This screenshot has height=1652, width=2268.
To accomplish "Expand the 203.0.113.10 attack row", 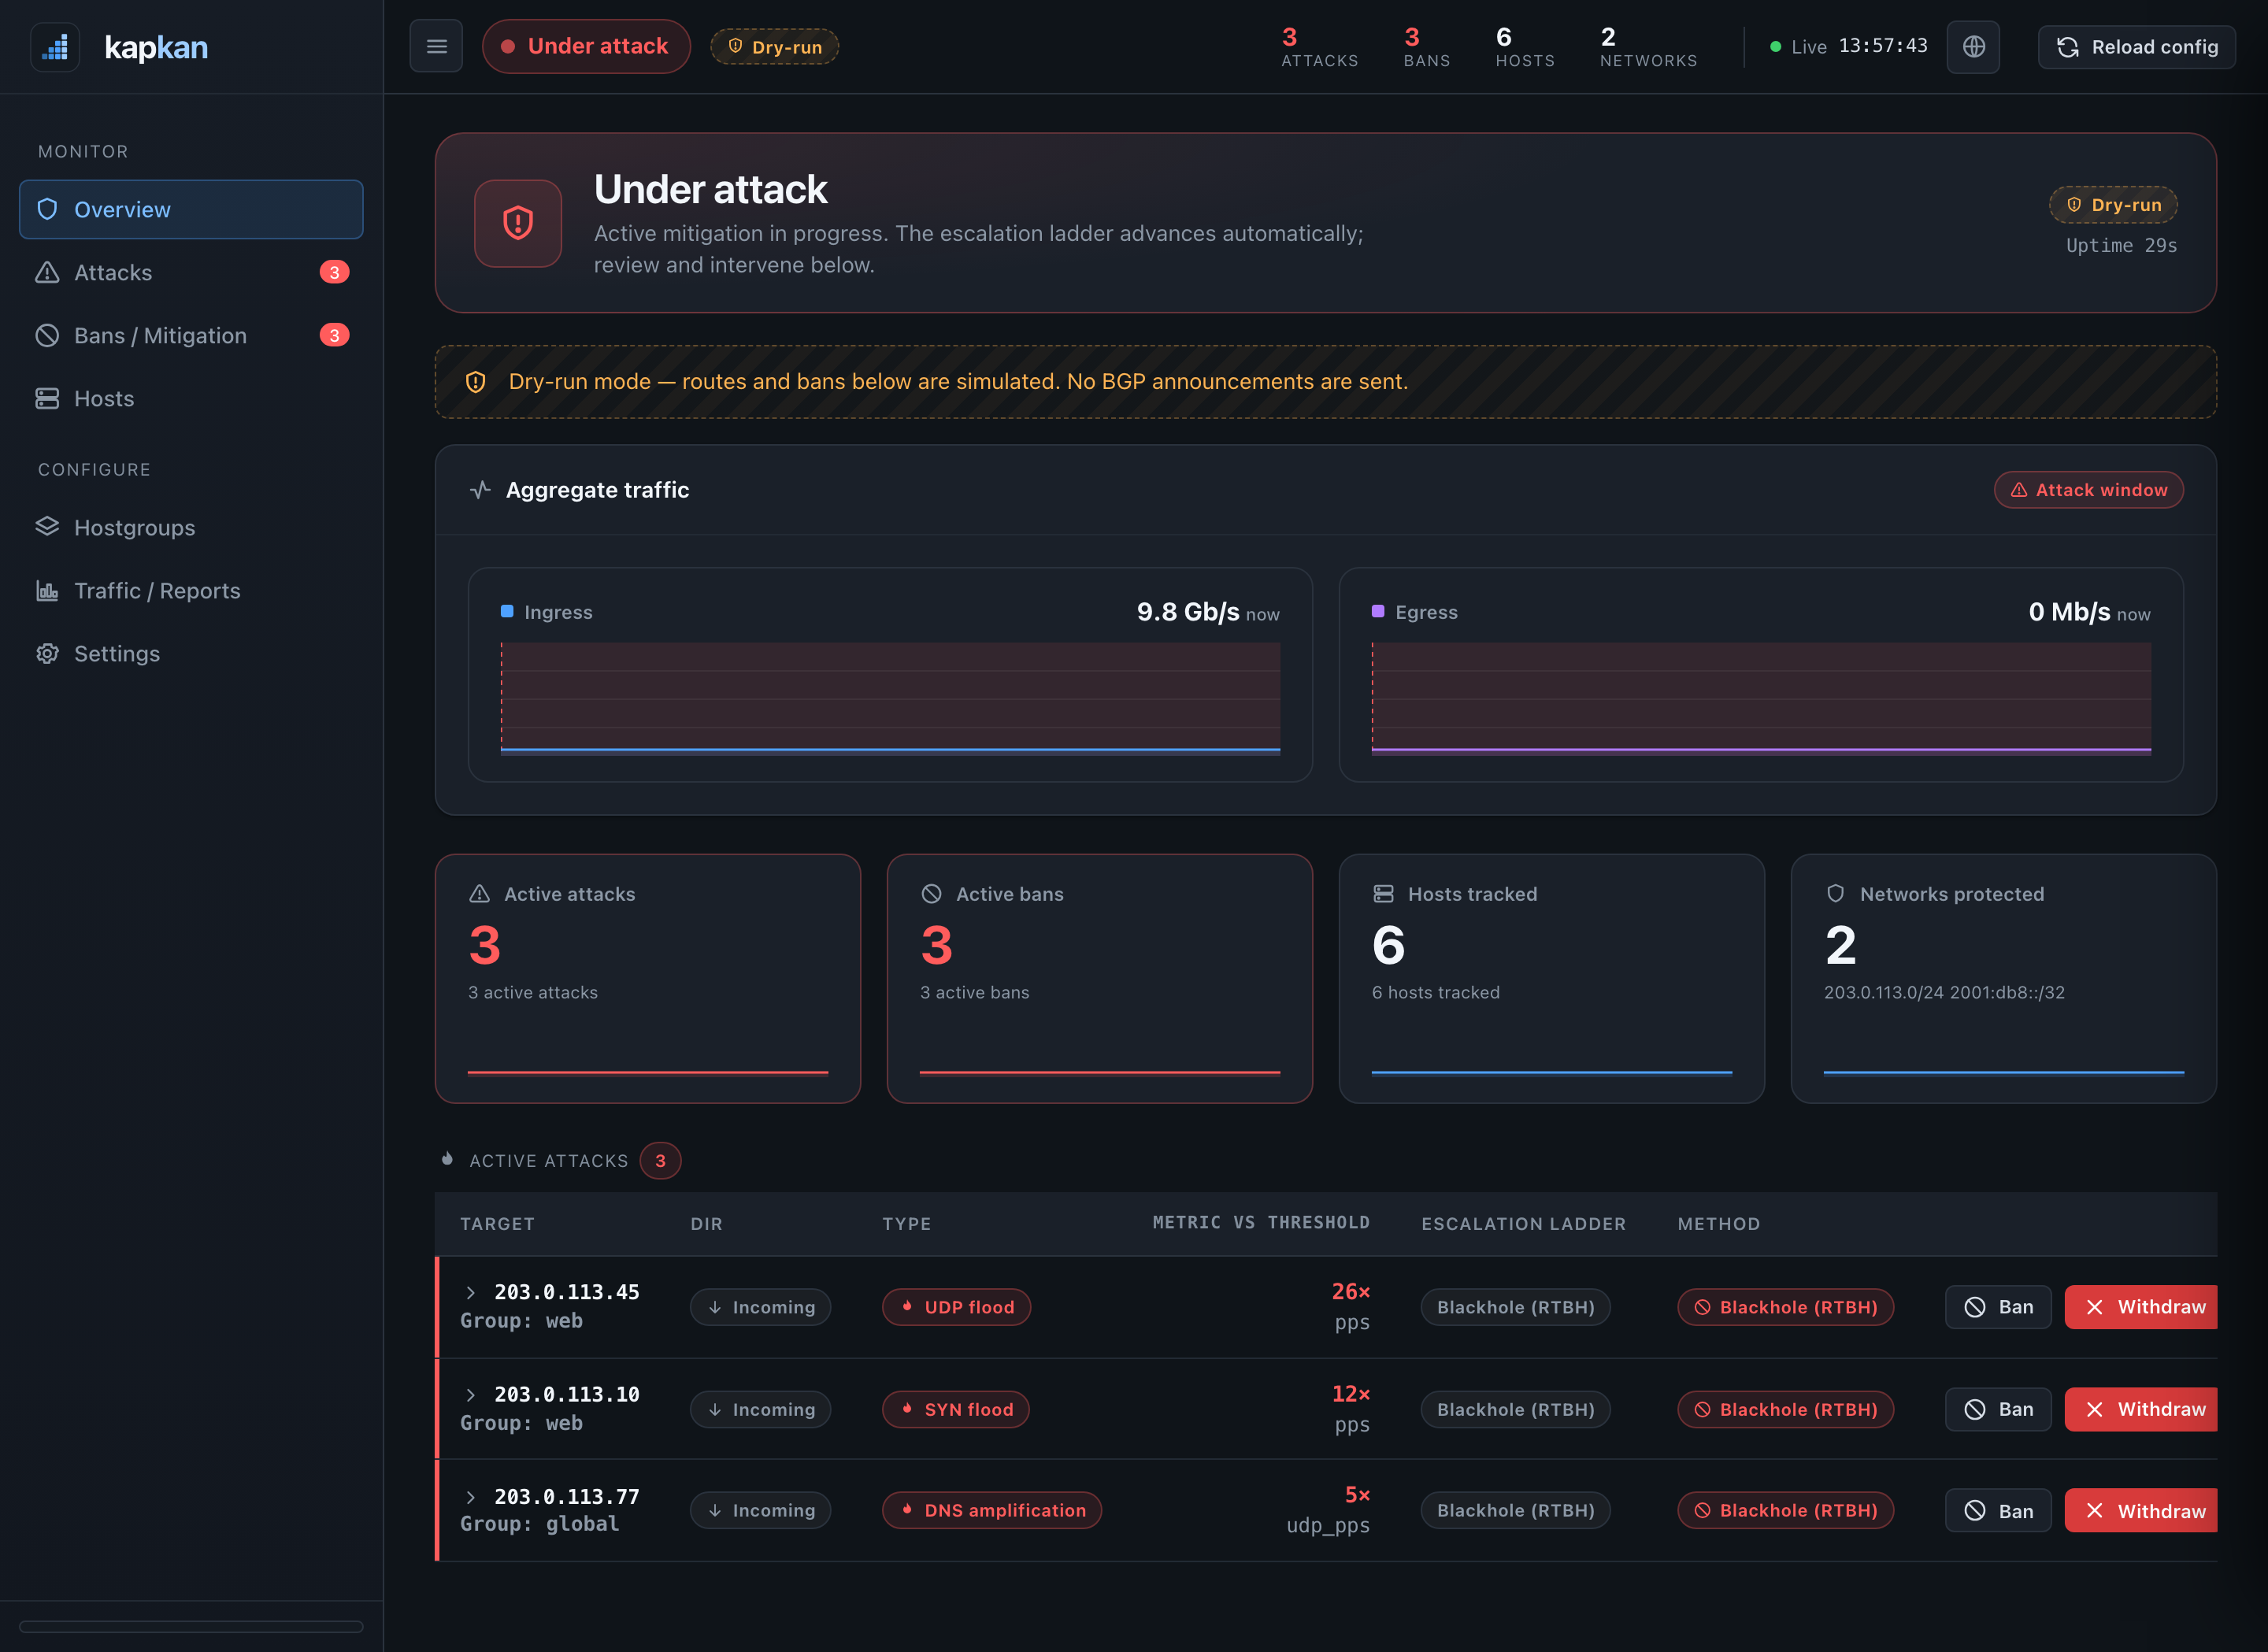I will pos(470,1394).
